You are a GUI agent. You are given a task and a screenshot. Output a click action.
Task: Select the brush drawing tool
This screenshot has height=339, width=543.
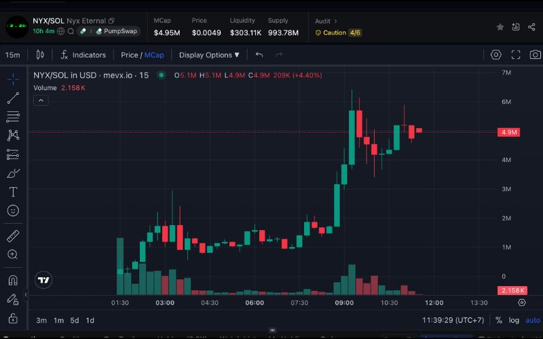13,173
